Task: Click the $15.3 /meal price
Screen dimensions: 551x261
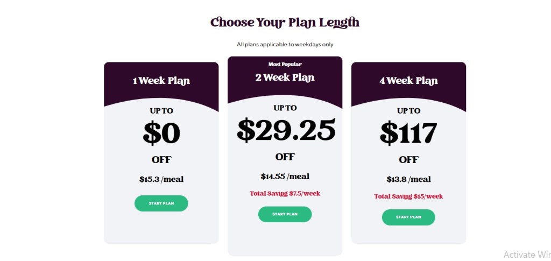Action: (x=161, y=179)
